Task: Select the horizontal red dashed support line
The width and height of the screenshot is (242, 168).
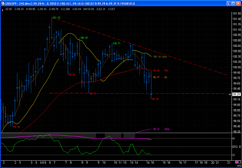Action: pyautogui.click(x=138, y=93)
